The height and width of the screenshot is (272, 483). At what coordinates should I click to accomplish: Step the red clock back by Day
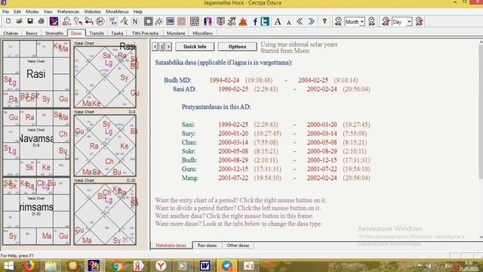click(386, 21)
